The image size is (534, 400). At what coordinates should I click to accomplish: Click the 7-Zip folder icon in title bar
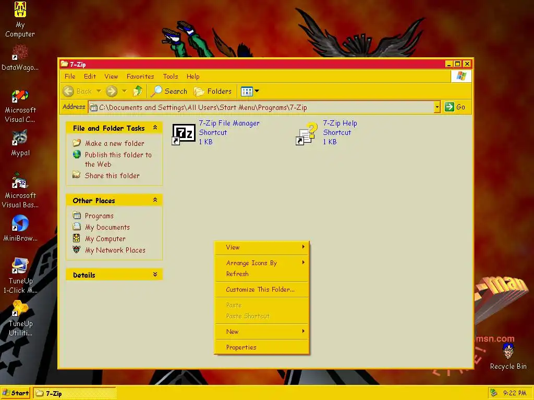pos(64,64)
